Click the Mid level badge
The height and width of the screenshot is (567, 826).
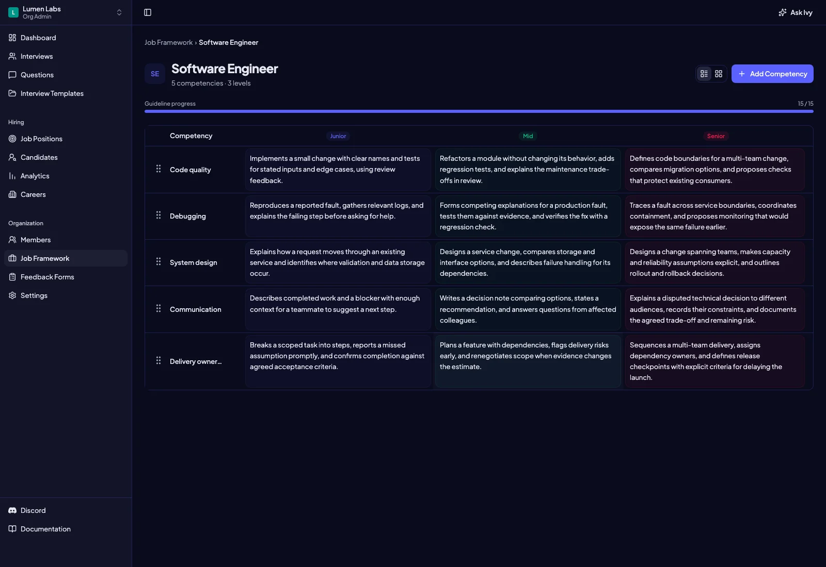[x=528, y=136]
